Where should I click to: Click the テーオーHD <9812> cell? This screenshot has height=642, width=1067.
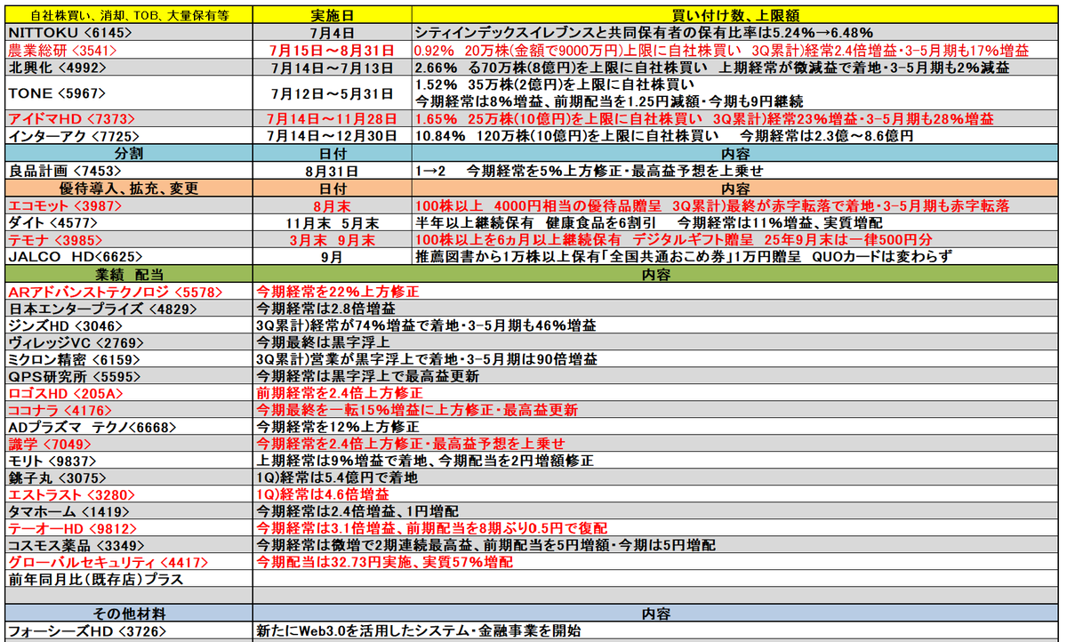[128, 528]
